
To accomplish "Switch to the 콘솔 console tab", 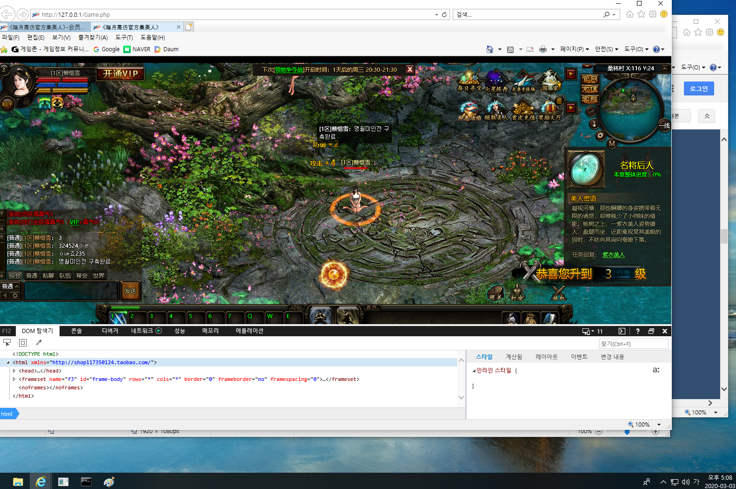I will [76, 331].
